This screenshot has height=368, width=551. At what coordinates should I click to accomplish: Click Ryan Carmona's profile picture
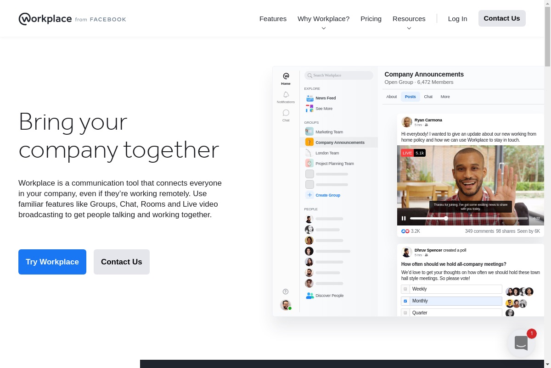[x=406, y=122]
